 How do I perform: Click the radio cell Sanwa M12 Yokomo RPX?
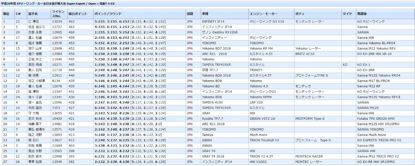376,49
